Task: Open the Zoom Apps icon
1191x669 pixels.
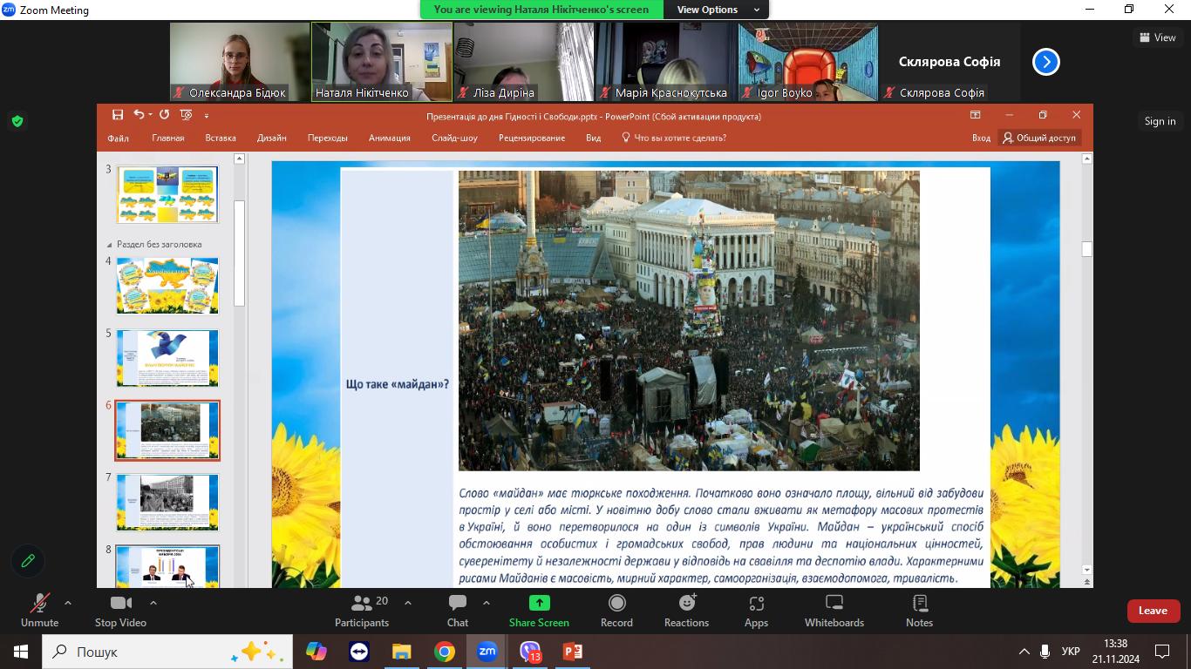Action: tap(756, 604)
